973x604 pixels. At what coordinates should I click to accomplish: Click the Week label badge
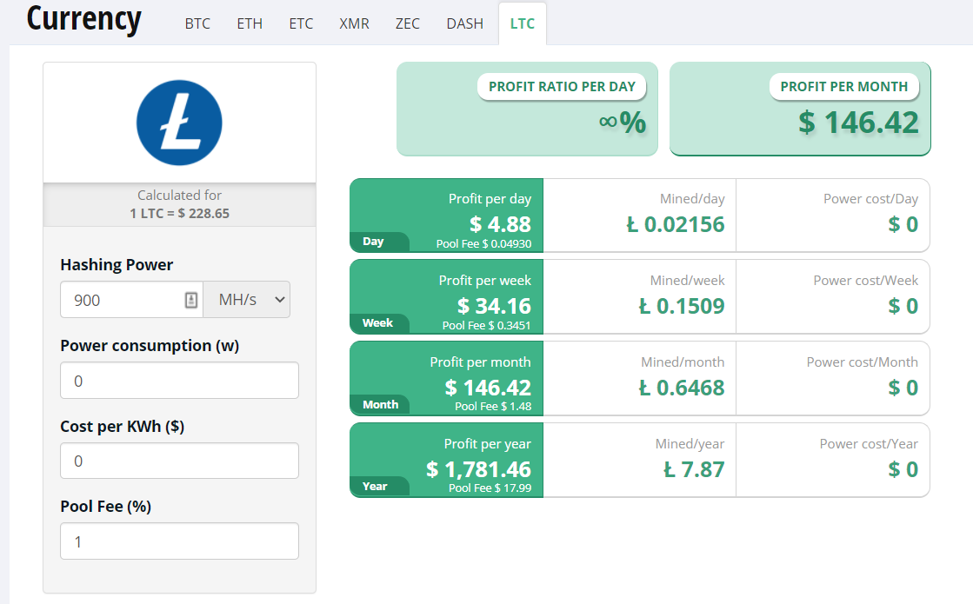[378, 323]
